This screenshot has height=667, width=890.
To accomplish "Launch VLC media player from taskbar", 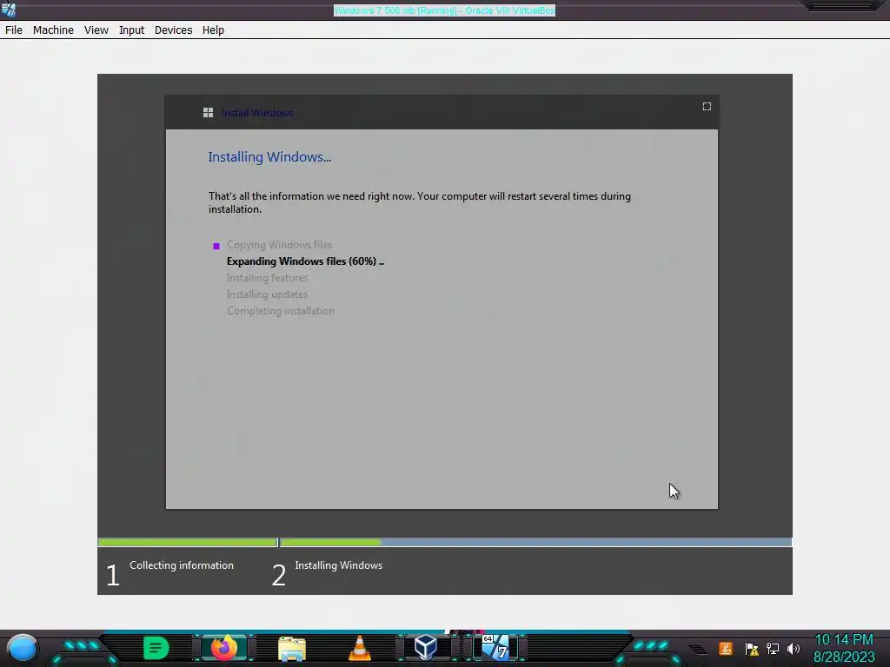I will point(359,648).
